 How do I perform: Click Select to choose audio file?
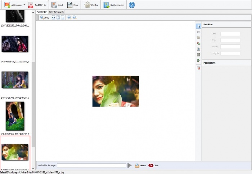coord(140,165)
